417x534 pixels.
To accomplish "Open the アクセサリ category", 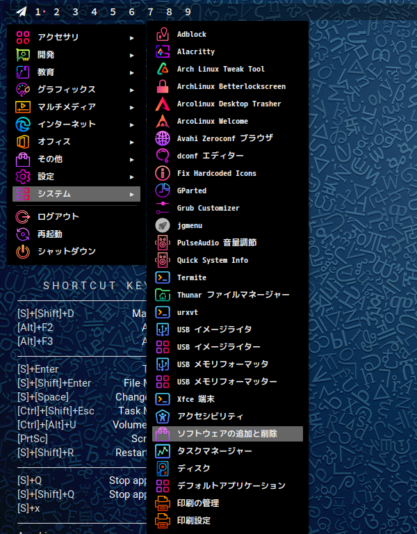I will click(x=76, y=38).
